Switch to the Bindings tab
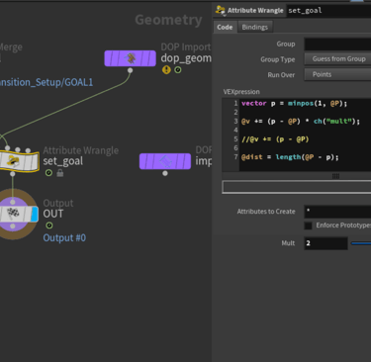Screen dimensions: 371x362 255,27
